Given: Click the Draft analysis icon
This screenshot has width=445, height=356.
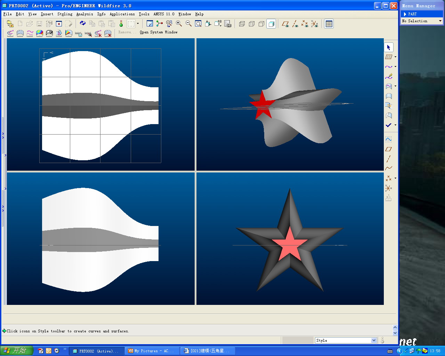Looking at the screenshot, I should click(x=59, y=33).
